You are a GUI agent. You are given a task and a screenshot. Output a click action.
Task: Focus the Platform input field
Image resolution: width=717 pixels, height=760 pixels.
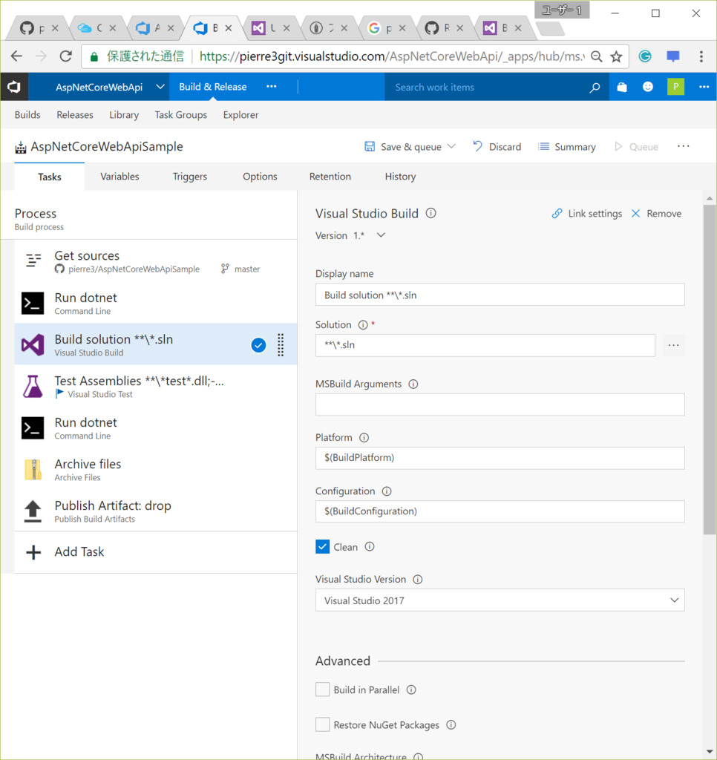pyautogui.click(x=500, y=458)
